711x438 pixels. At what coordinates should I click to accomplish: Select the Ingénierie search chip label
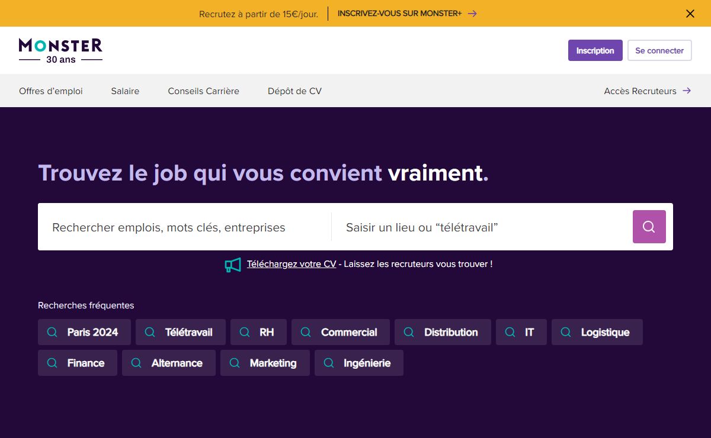tap(367, 363)
